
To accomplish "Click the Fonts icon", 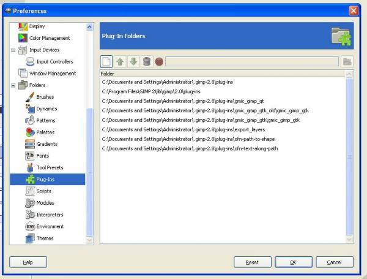I will [x=30, y=156].
